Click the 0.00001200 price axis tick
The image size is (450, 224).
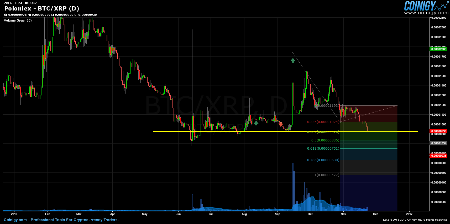439,105
